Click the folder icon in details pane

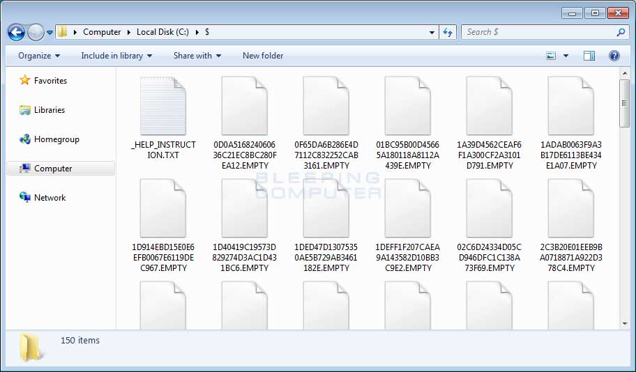tap(31, 348)
